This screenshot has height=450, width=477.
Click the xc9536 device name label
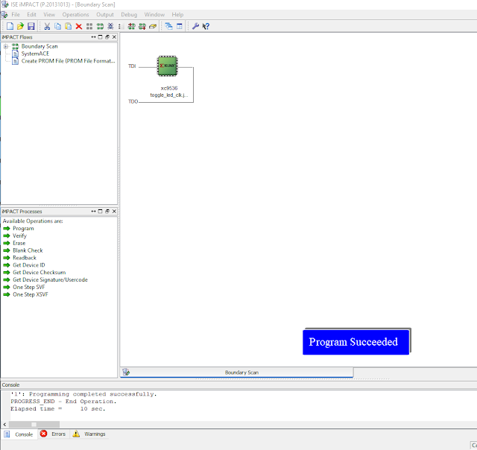click(169, 88)
